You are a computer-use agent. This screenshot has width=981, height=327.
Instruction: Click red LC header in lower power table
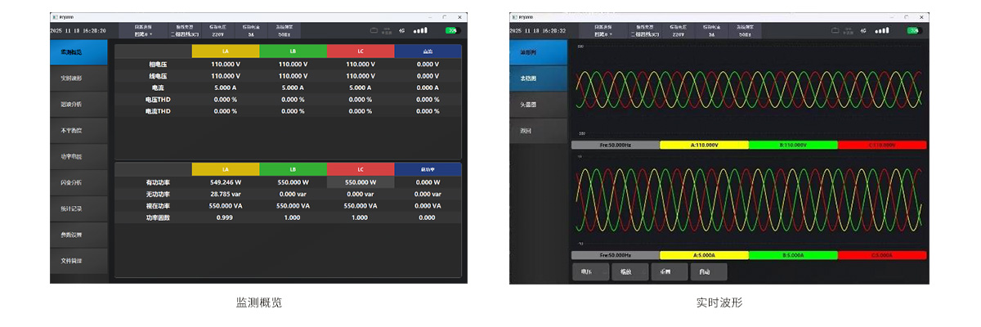coord(361,169)
